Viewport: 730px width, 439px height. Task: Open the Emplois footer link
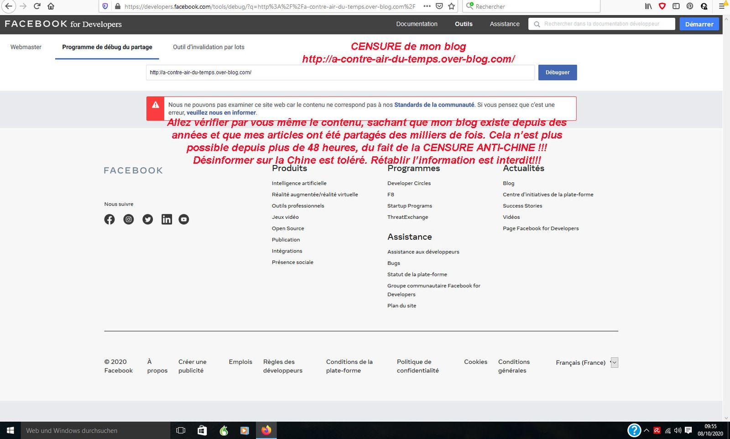(240, 362)
